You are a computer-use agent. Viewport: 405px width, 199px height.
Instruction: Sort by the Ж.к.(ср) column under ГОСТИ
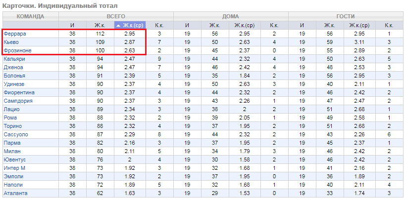tap(359, 25)
